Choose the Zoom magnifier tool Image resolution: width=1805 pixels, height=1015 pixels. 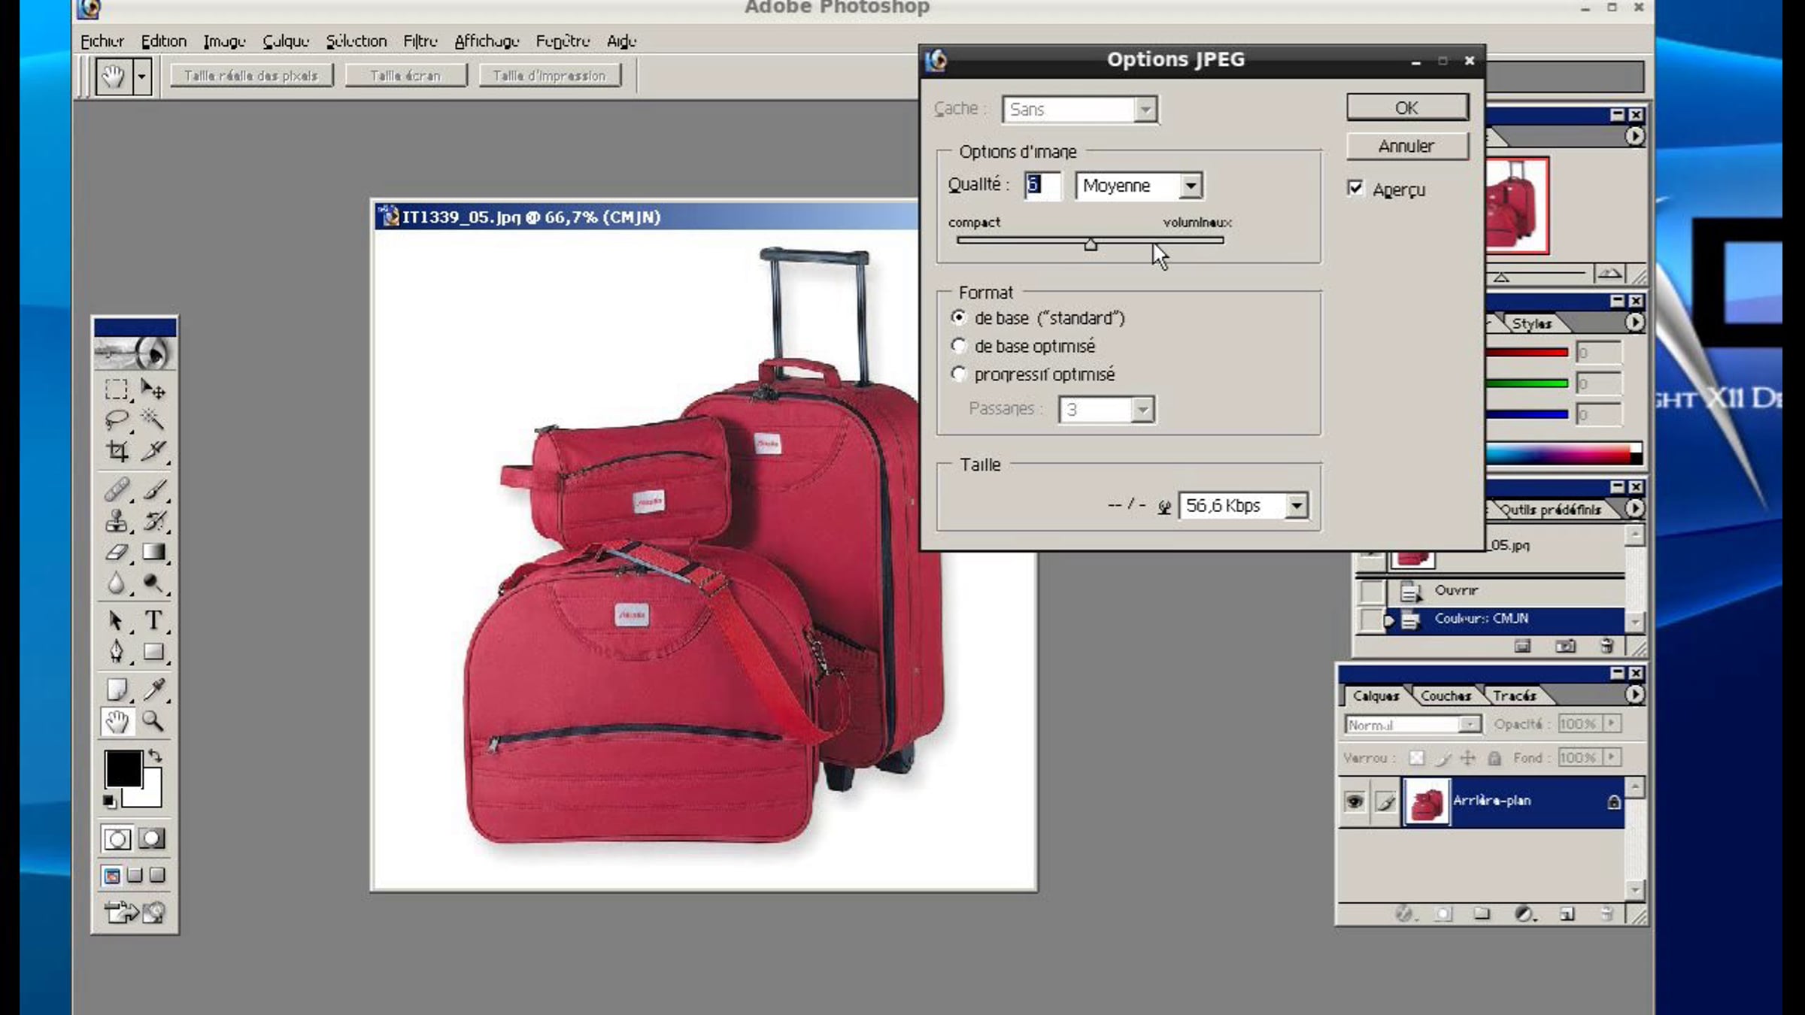(153, 722)
